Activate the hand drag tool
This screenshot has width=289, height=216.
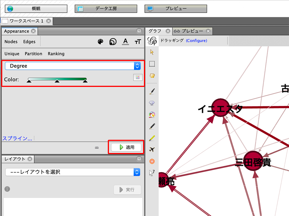(x=152, y=76)
